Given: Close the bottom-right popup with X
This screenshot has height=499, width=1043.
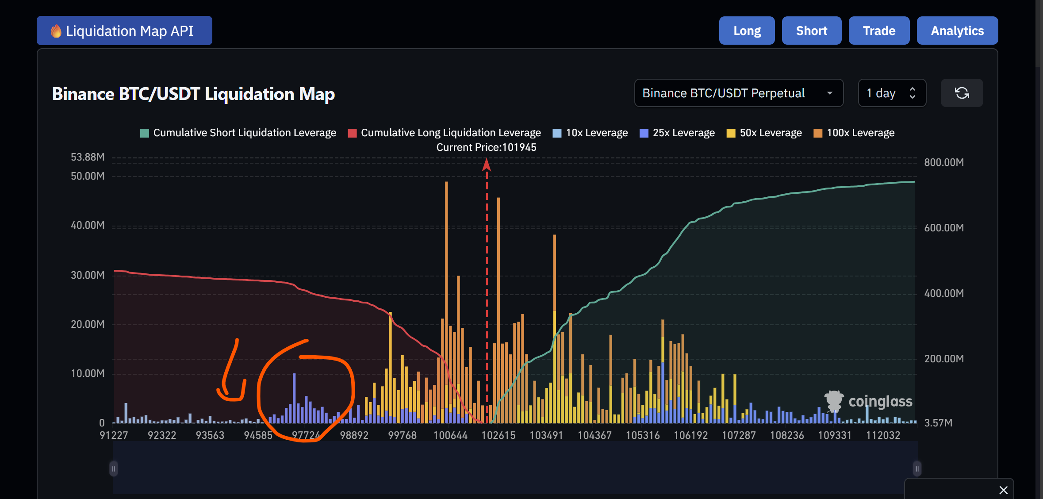Looking at the screenshot, I should (x=1003, y=490).
